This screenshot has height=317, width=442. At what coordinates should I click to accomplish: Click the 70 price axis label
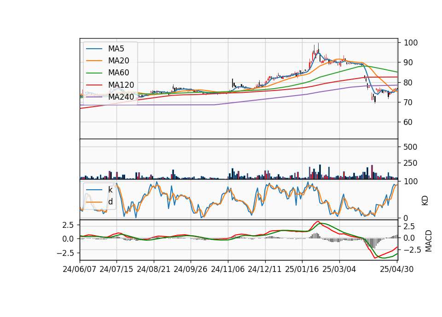408,102
